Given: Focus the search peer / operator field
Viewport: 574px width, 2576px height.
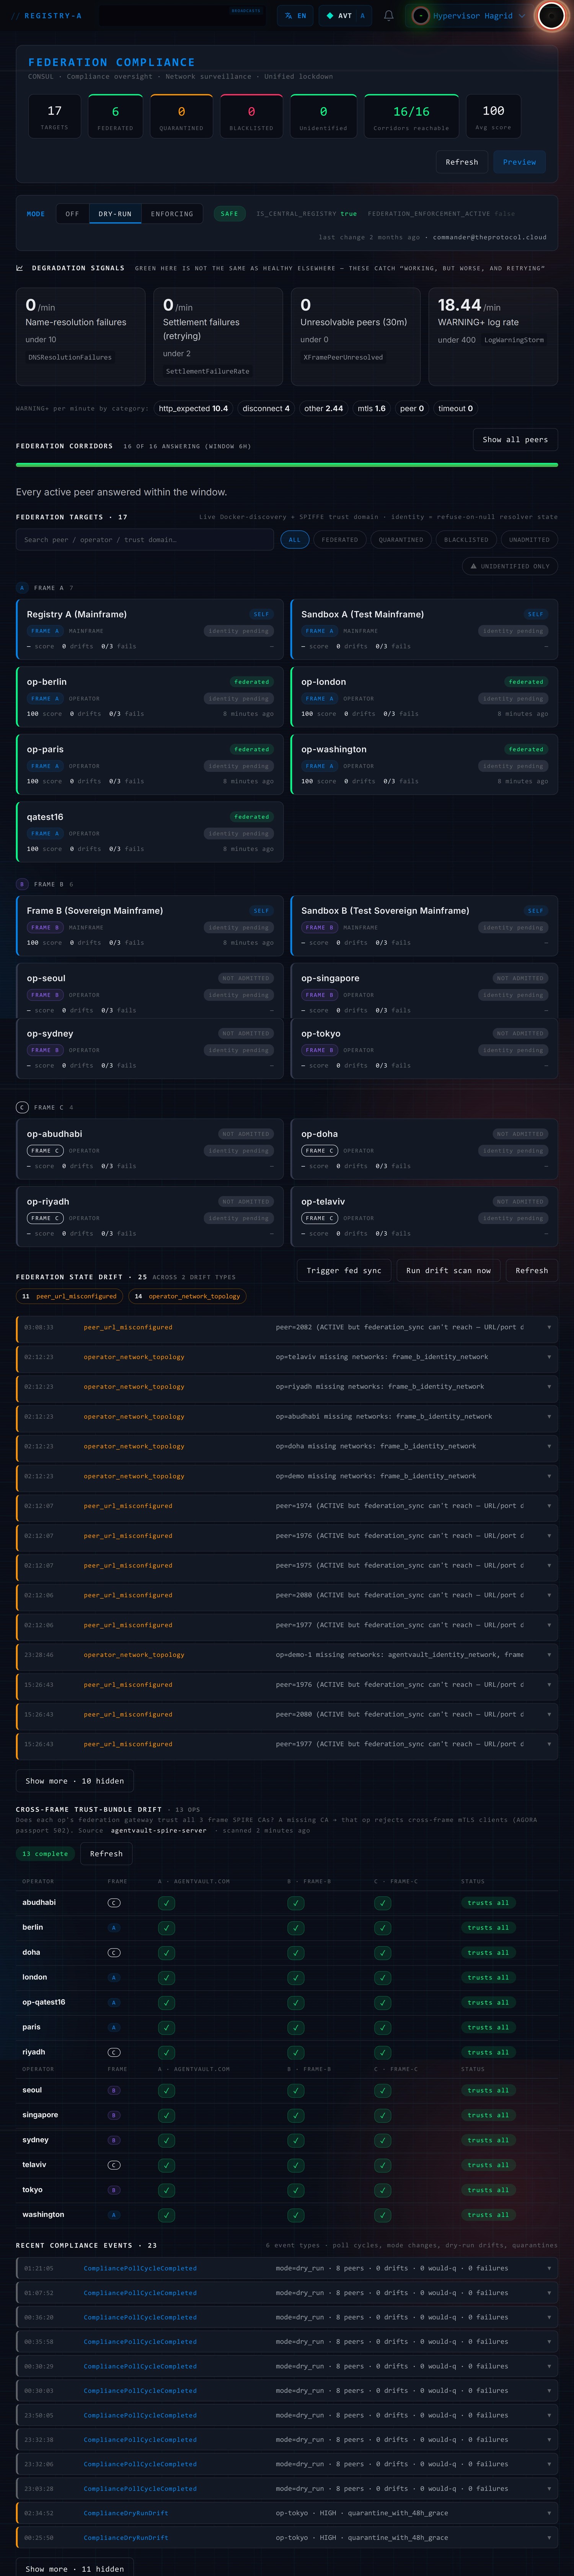Looking at the screenshot, I should click(x=145, y=540).
